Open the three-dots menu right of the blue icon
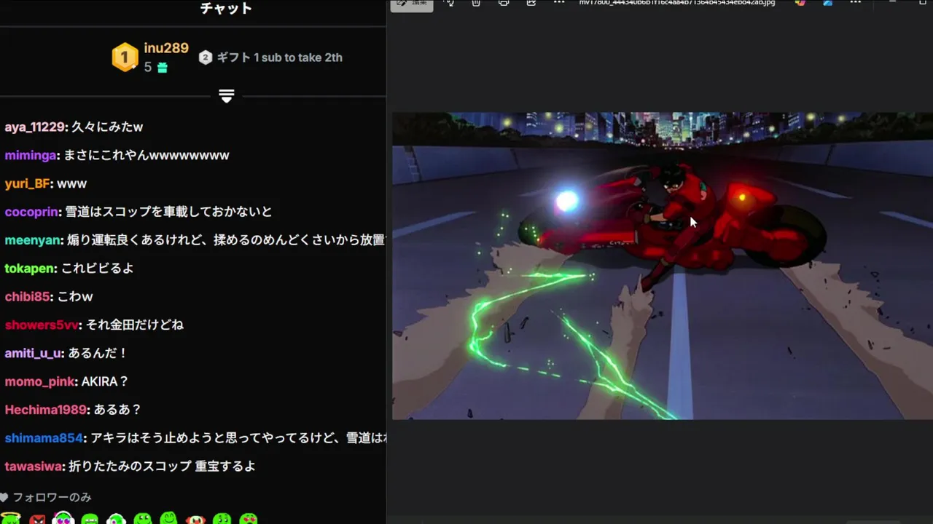 coord(856,3)
